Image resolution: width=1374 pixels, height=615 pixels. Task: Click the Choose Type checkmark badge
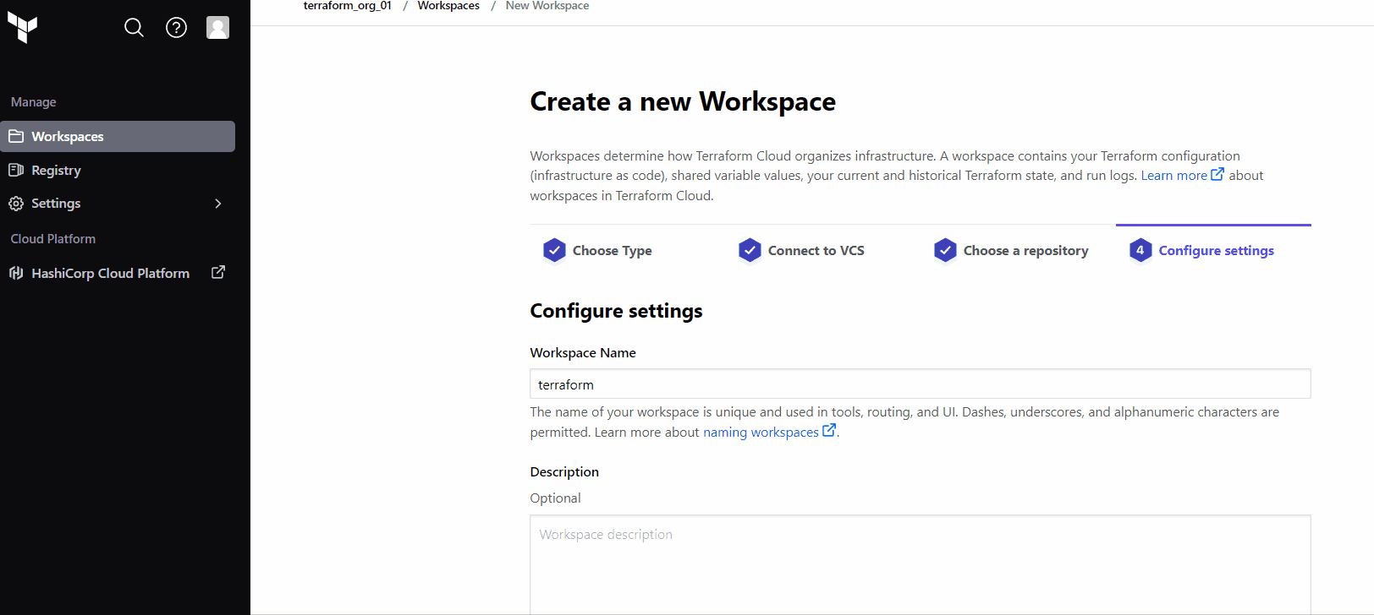554,250
